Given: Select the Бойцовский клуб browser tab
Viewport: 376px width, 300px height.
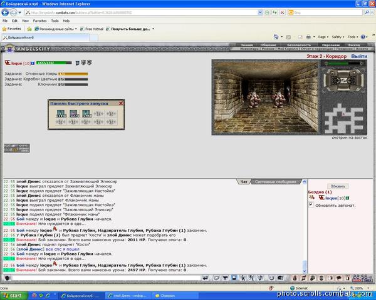Looking at the screenshot, I should pyautogui.click(x=45, y=37).
